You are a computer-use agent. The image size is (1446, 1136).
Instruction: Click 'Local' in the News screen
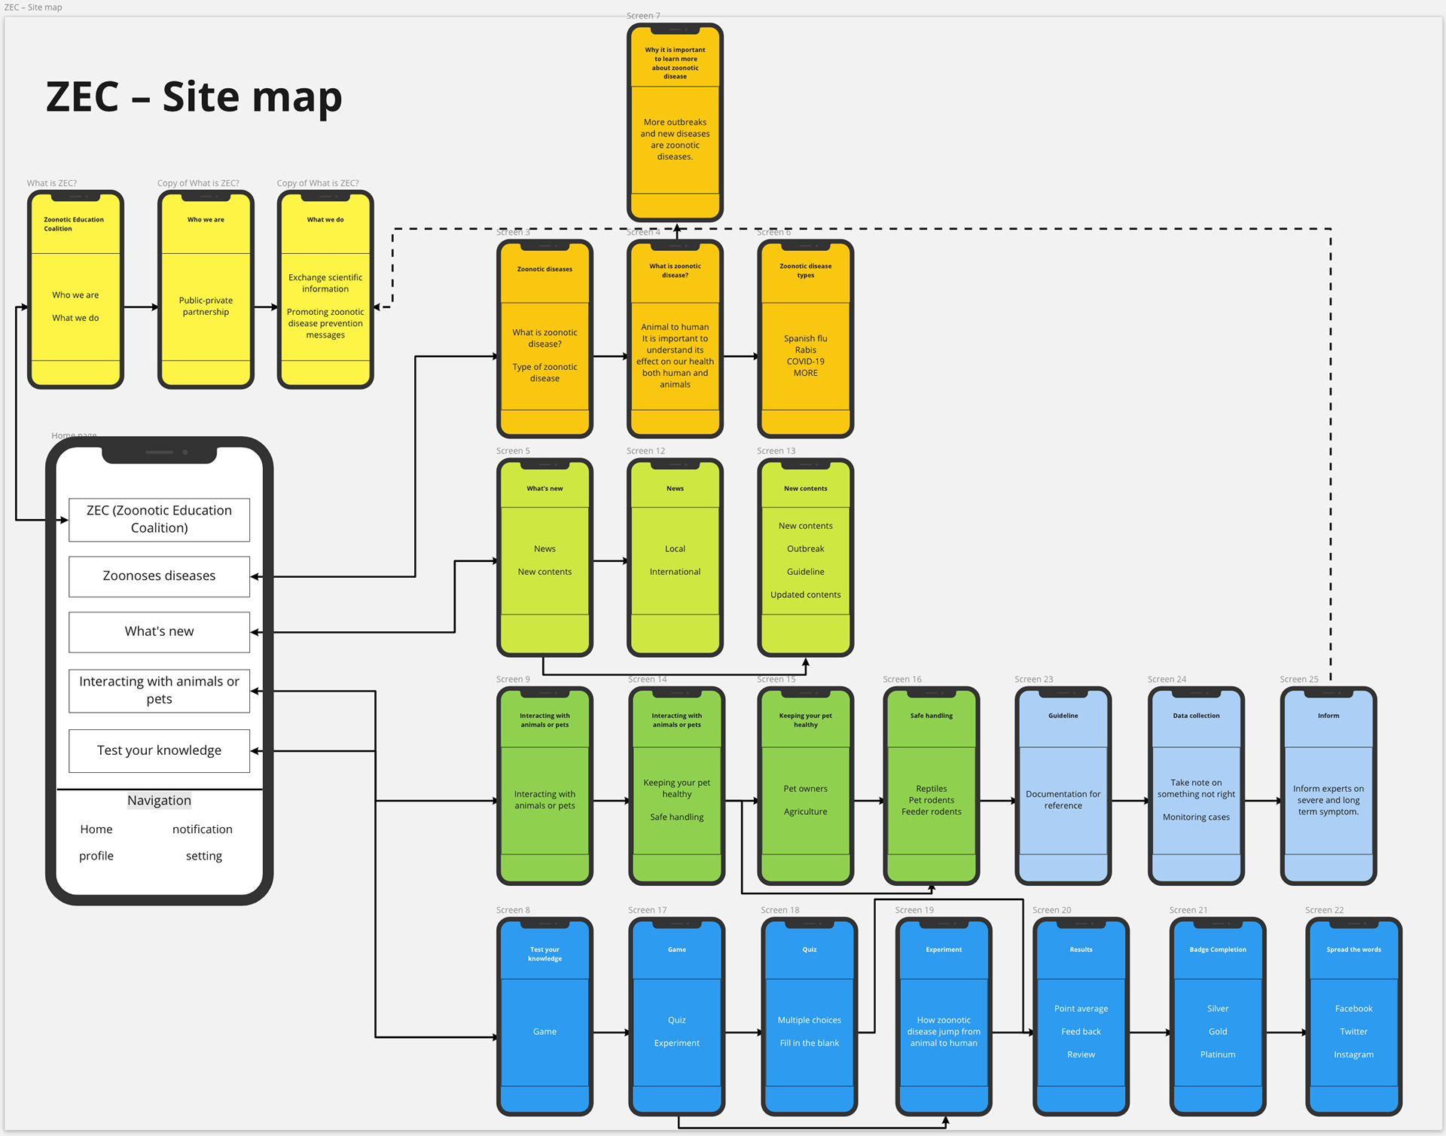[x=676, y=549]
